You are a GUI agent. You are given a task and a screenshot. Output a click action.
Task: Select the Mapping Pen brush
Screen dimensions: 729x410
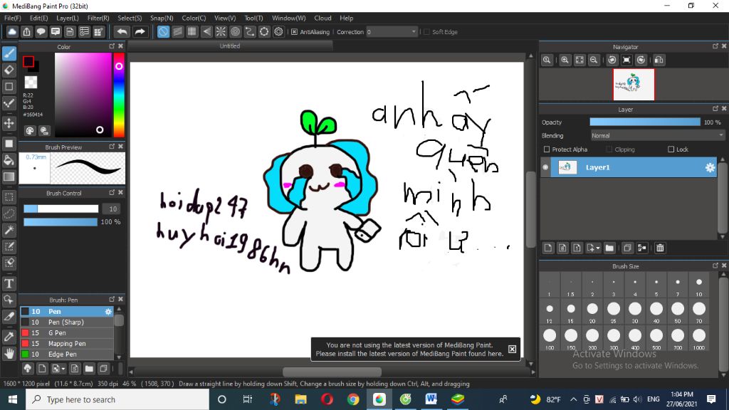point(66,344)
